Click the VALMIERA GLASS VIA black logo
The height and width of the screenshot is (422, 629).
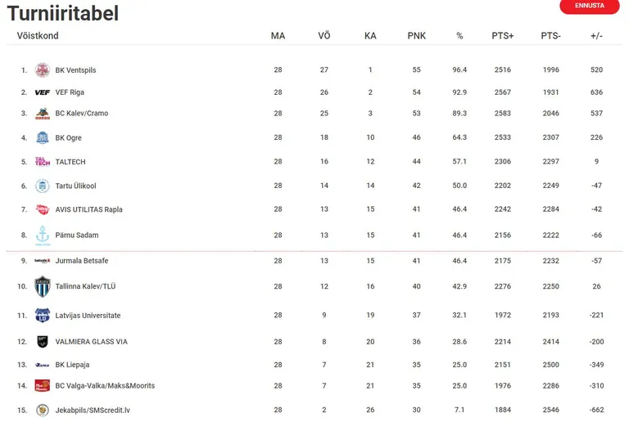(x=42, y=342)
